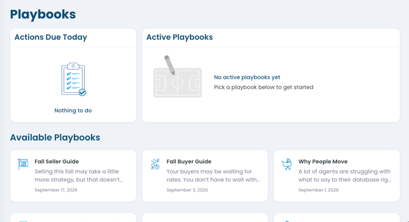Click 'Selling this fall may take' description
409x222 pixels.
pos(79,176)
